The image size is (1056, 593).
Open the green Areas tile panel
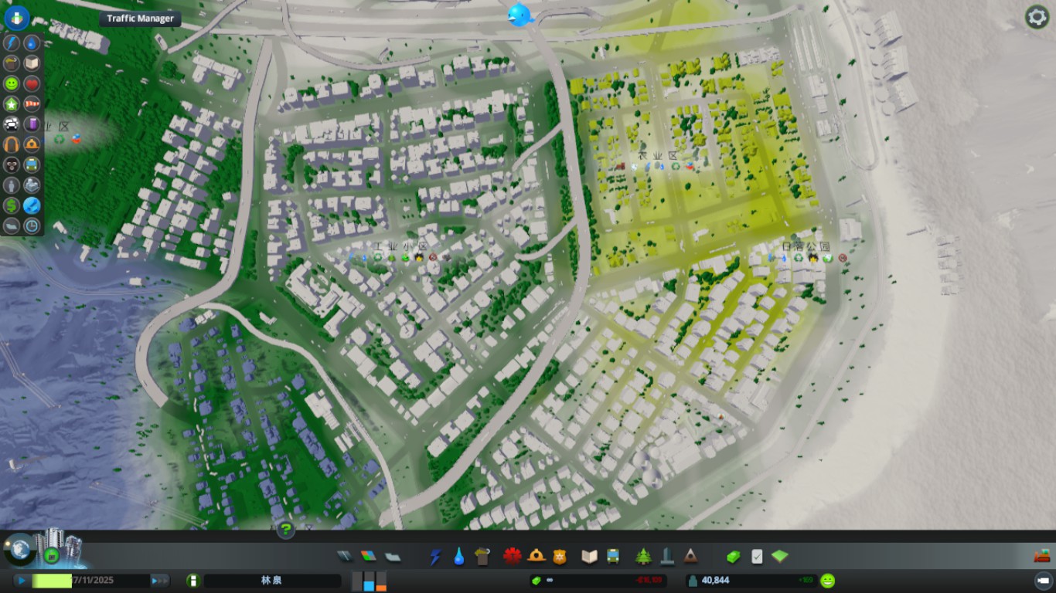click(780, 556)
